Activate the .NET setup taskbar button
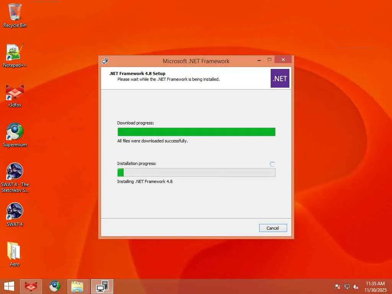This screenshot has height=294, width=392. click(x=102, y=286)
